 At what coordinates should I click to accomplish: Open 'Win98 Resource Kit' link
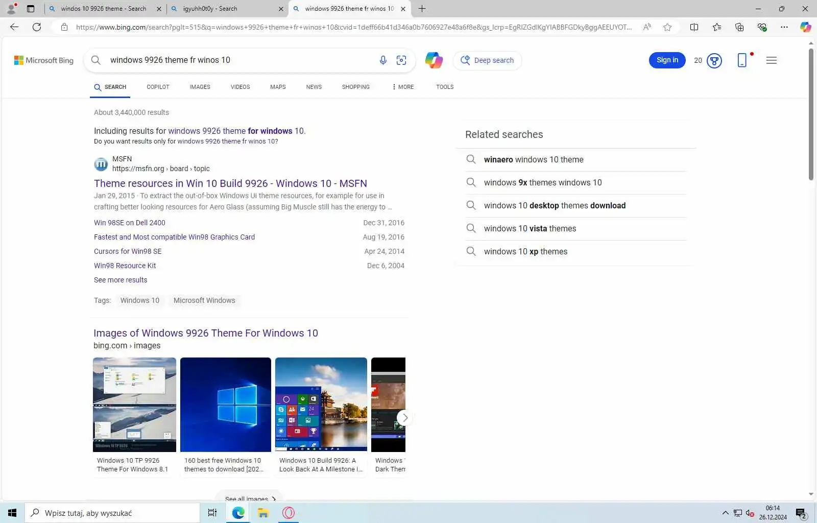pos(125,266)
